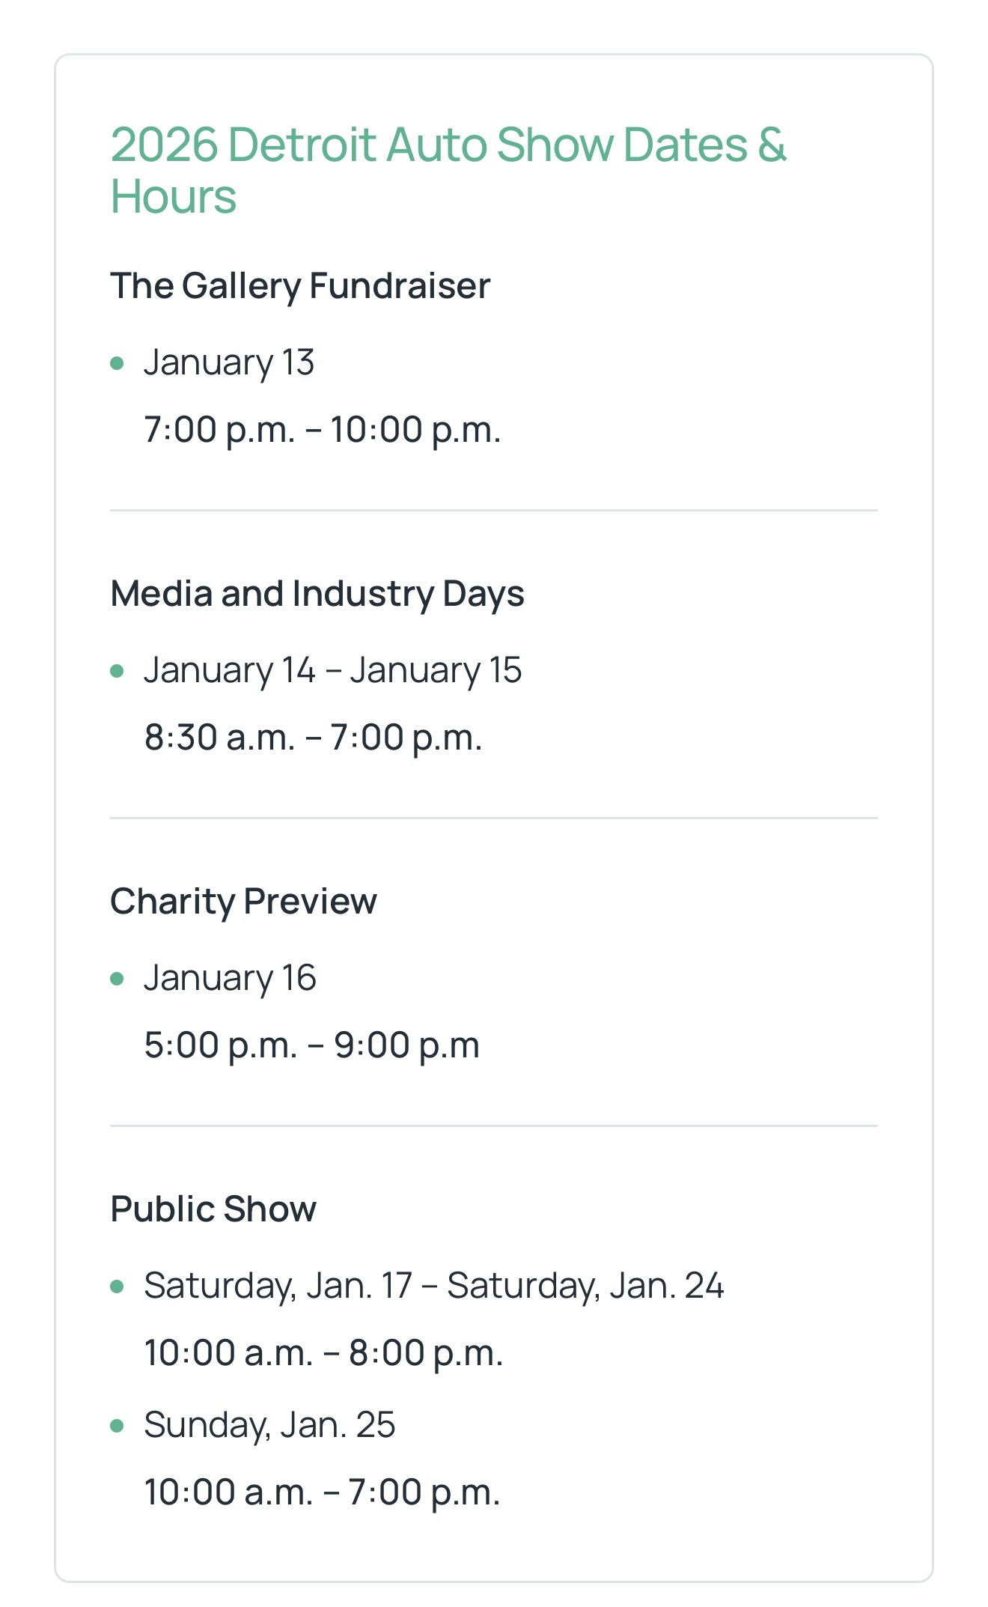
Task: Click the bullet beside Sunday, Jan. 25
Action: coord(117,1426)
